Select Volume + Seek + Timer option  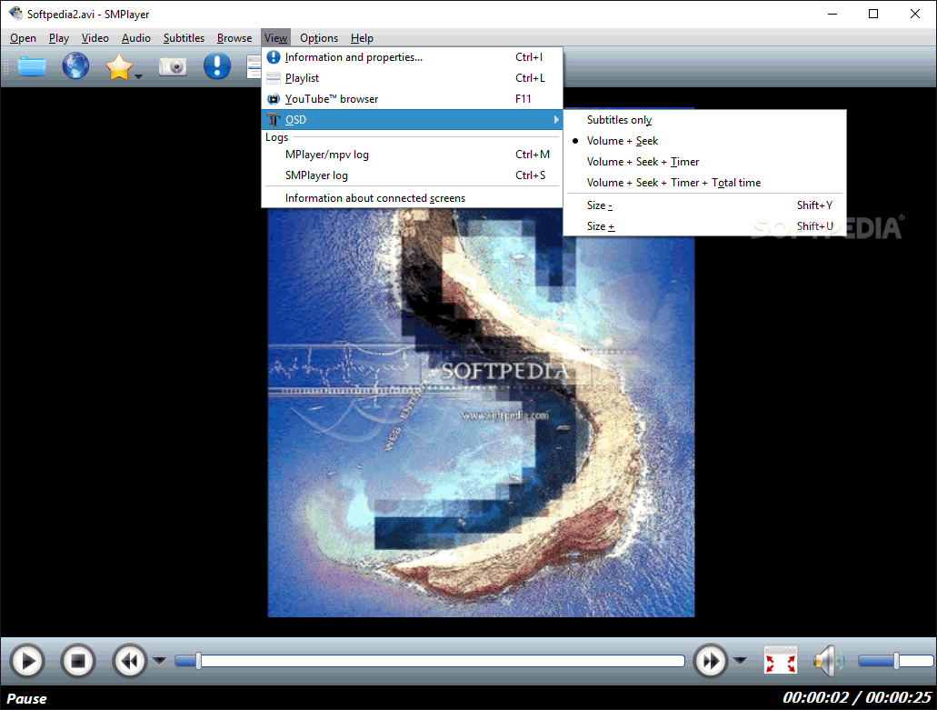[704, 162]
